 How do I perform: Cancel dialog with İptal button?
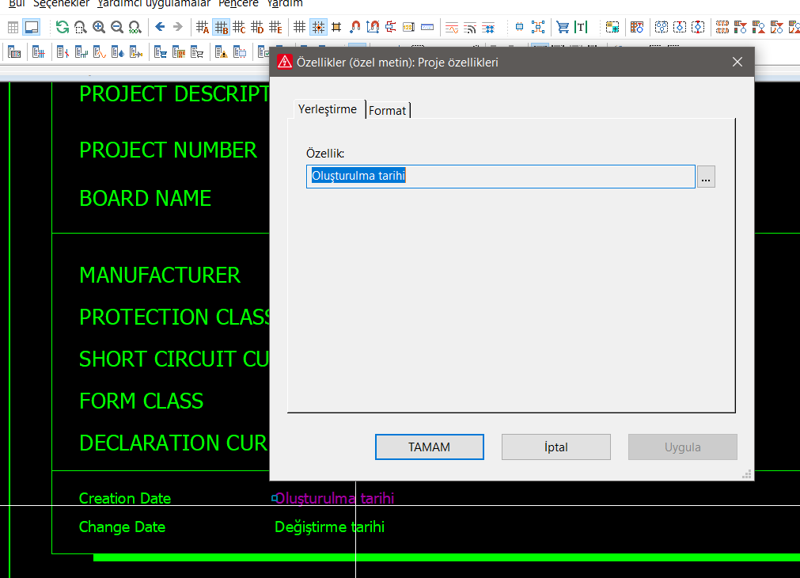coord(556,447)
